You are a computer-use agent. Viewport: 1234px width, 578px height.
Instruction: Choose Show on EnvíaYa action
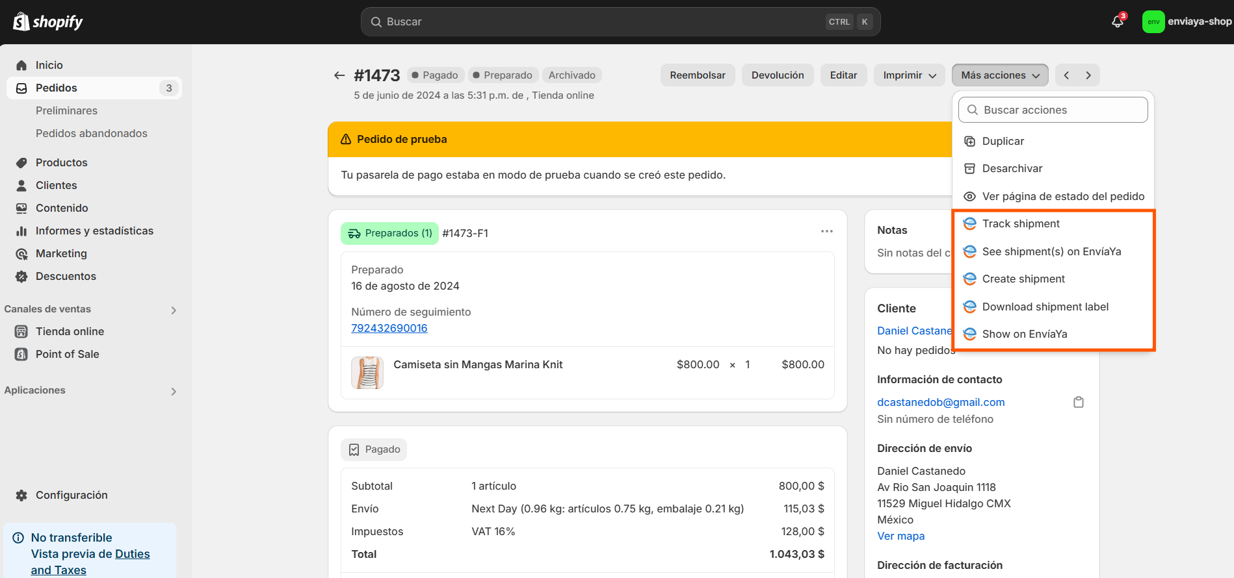point(1053,334)
